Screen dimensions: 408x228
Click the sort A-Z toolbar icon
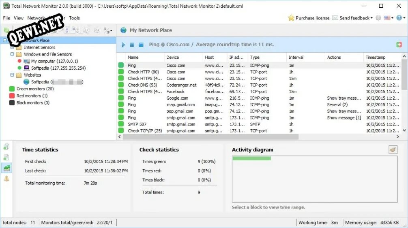coord(86,30)
